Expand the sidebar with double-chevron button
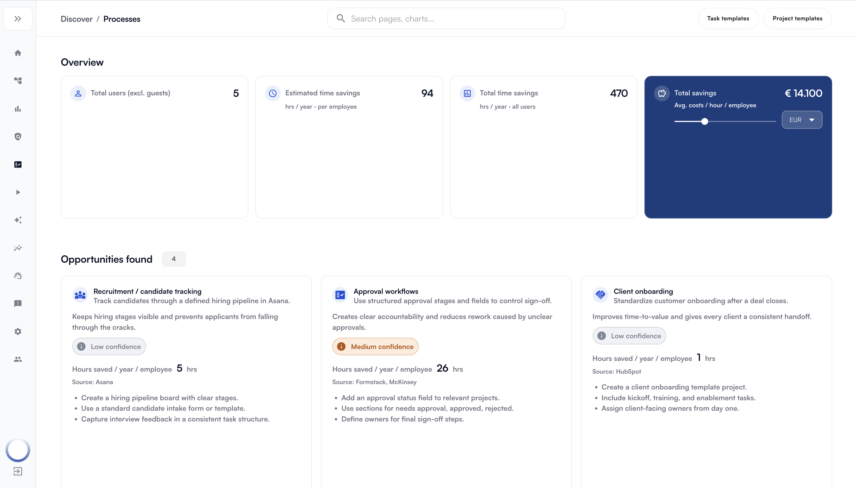856x488 pixels. click(x=18, y=19)
